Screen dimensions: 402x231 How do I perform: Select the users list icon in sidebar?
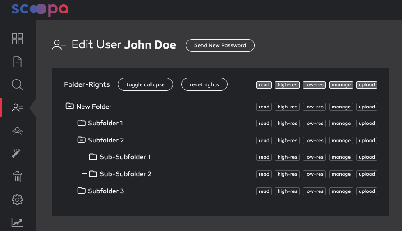click(17, 107)
